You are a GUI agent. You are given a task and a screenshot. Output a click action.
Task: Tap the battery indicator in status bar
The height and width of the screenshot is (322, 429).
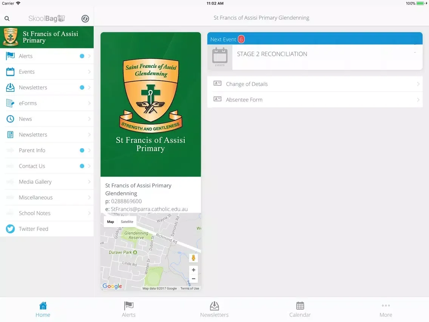click(420, 3)
